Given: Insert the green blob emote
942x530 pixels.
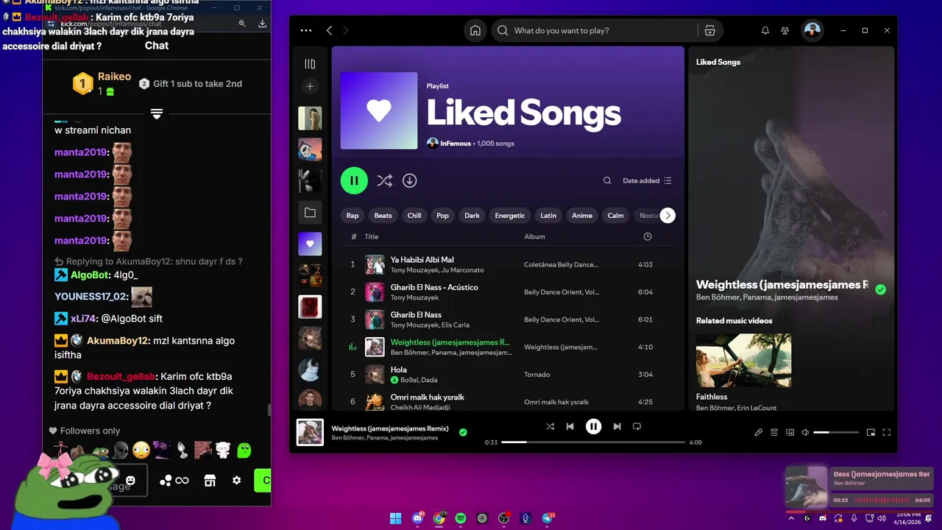Looking at the screenshot, I should coord(244,450).
